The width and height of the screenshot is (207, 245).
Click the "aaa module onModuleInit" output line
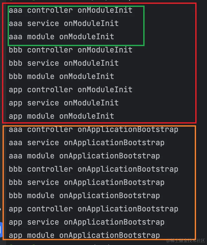(61, 37)
